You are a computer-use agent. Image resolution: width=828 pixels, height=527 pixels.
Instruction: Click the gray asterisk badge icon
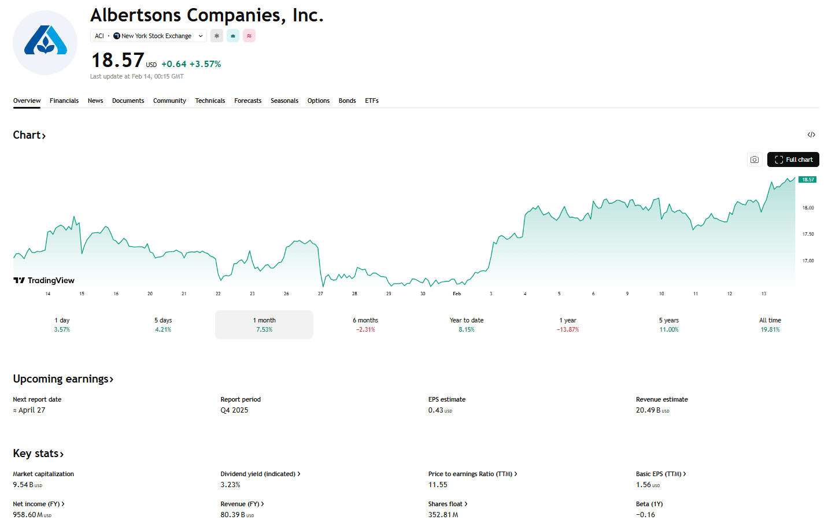217,36
